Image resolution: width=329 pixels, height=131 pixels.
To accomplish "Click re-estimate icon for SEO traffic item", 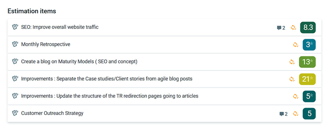I will point(293,27).
